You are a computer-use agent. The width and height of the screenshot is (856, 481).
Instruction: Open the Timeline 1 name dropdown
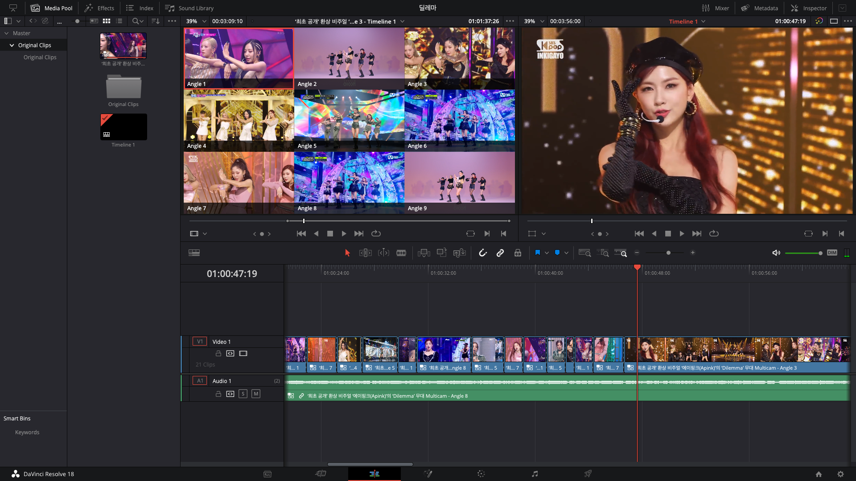coord(704,21)
